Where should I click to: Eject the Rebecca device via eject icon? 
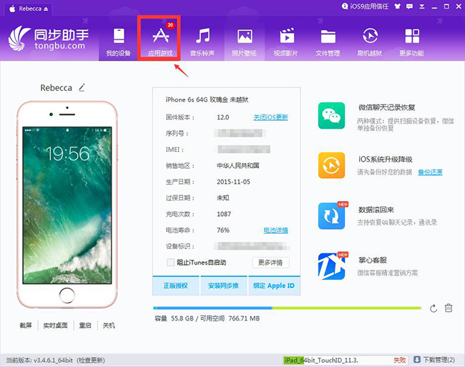(46, 9)
